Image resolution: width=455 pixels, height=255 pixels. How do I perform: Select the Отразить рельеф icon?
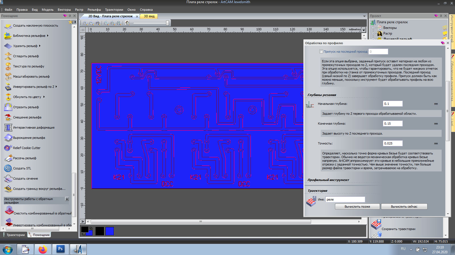click(8, 107)
